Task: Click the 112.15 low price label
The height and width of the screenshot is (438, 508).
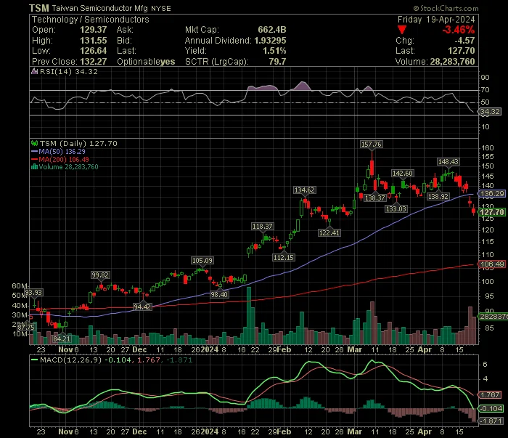Action: 284,257
